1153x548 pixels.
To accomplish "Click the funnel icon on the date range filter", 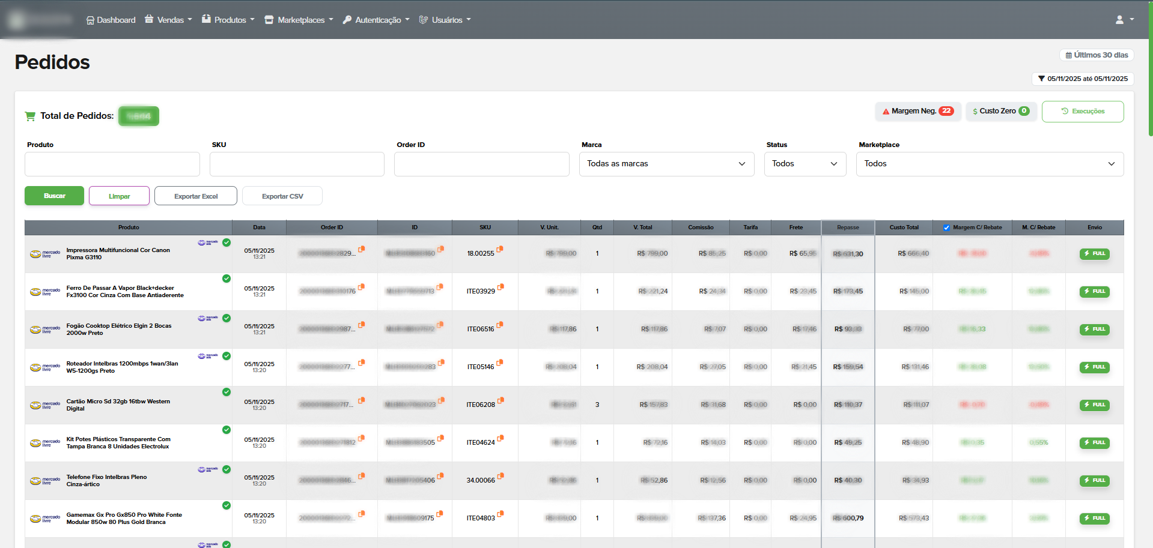I will (x=1042, y=79).
